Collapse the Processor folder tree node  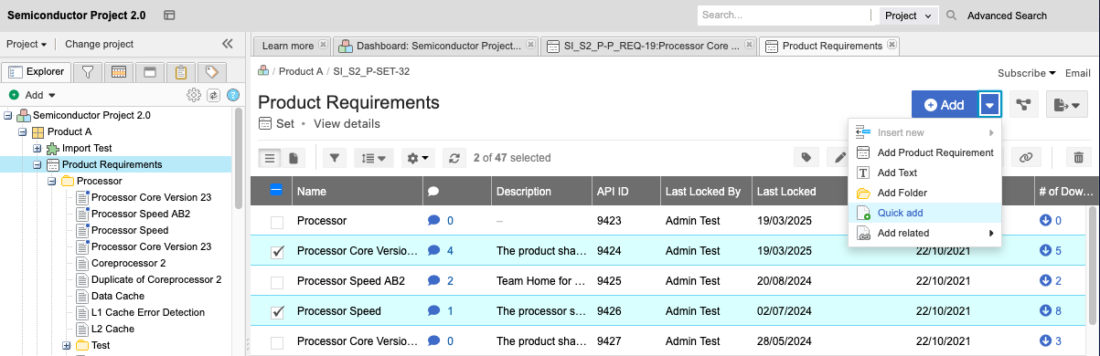[52, 181]
